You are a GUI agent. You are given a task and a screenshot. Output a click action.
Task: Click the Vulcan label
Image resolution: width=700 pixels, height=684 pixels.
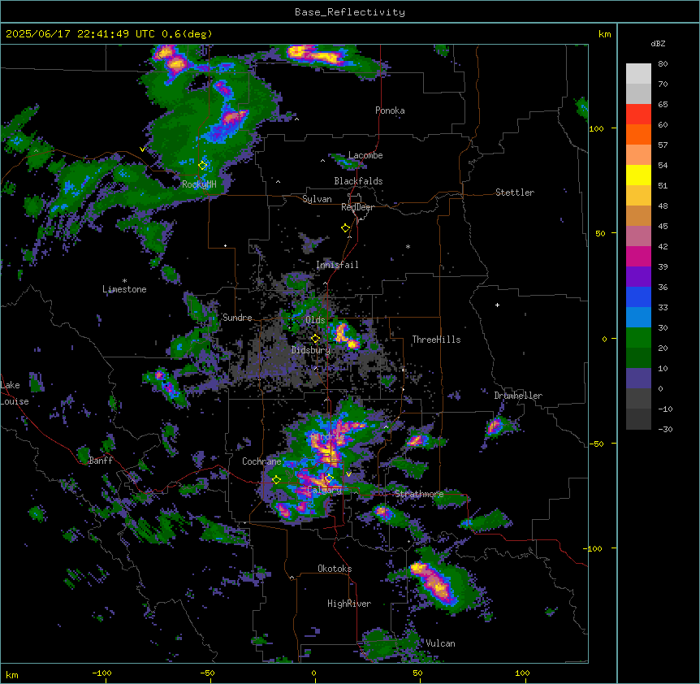click(440, 643)
